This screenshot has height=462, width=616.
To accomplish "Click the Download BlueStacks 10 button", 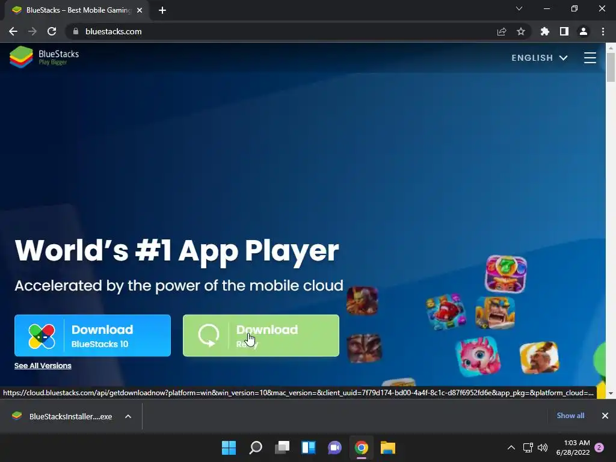I will tap(93, 336).
